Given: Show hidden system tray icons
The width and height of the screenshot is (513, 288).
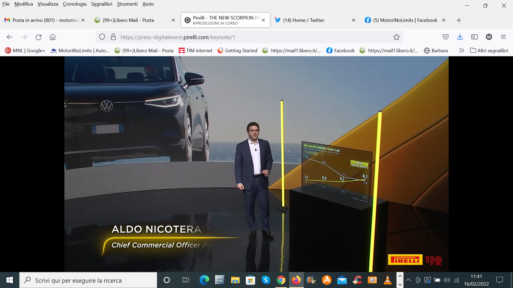Looking at the screenshot, I should [x=408, y=280].
